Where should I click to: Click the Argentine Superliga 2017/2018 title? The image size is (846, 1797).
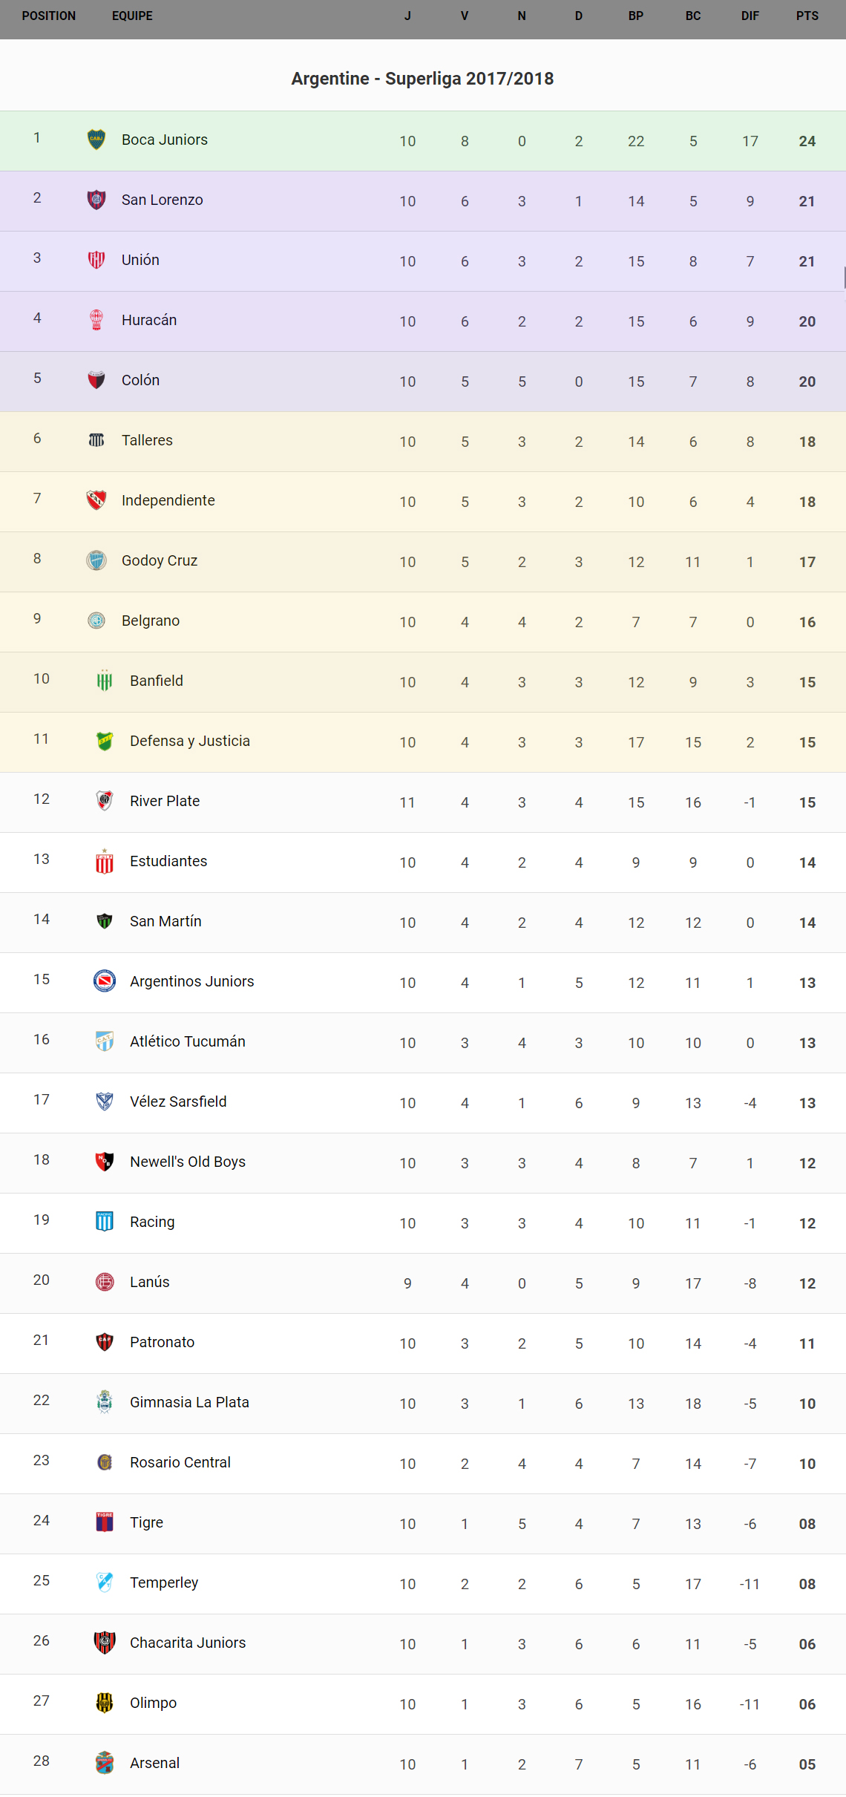422,79
